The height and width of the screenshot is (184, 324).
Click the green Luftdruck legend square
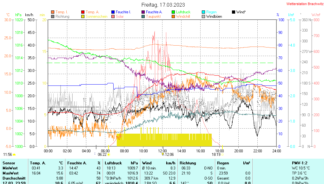tap(173, 12)
